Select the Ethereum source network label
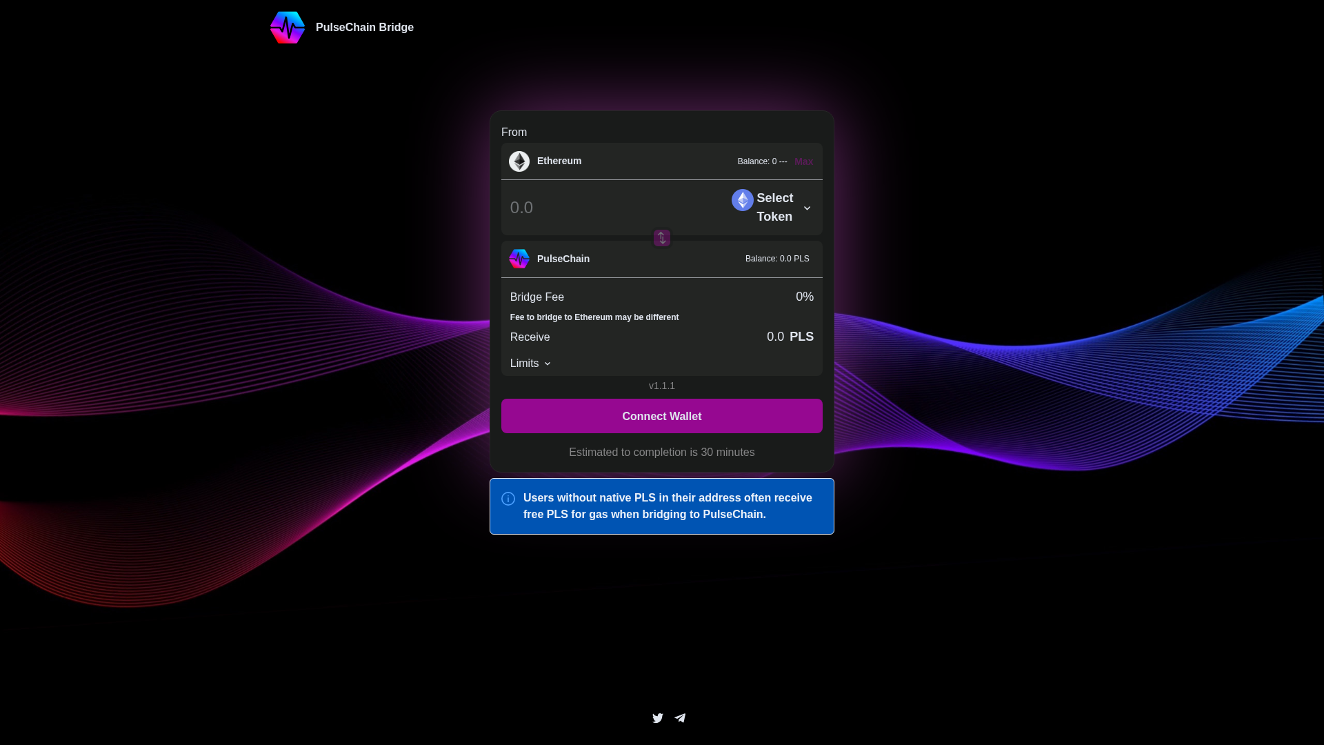Image resolution: width=1324 pixels, height=745 pixels. click(559, 161)
